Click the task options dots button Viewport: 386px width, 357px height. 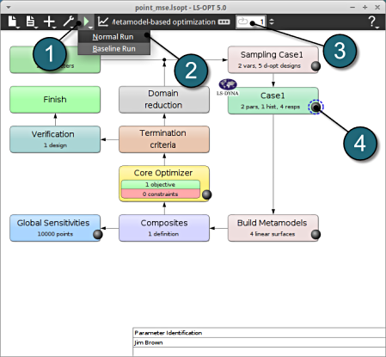tap(224, 22)
